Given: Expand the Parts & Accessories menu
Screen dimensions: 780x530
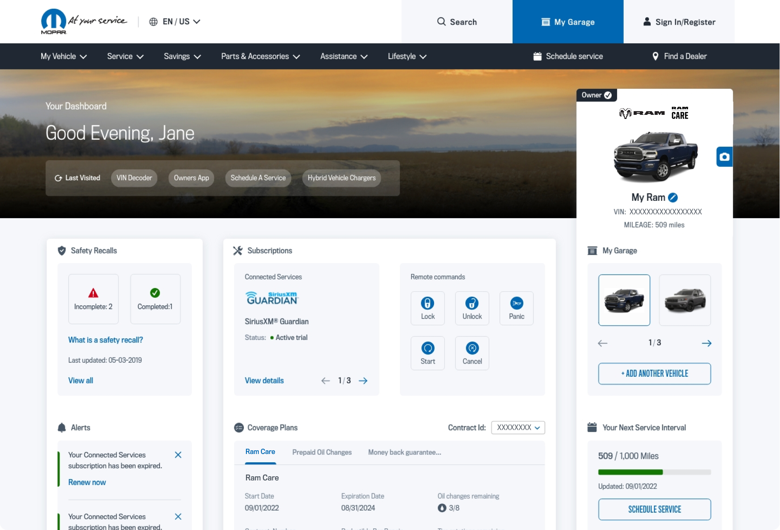Looking at the screenshot, I should (260, 56).
